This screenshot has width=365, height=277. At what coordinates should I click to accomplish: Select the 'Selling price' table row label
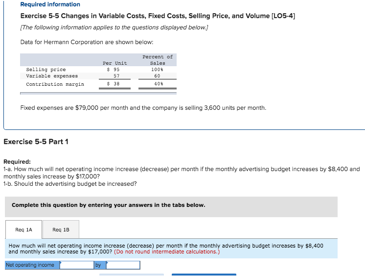tap(46, 70)
